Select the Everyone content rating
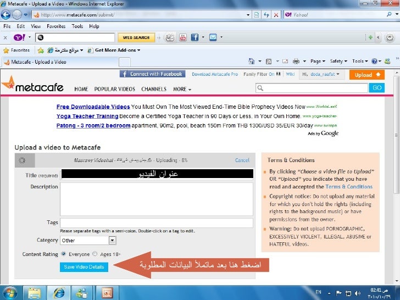400x300 pixels. pos(64,254)
